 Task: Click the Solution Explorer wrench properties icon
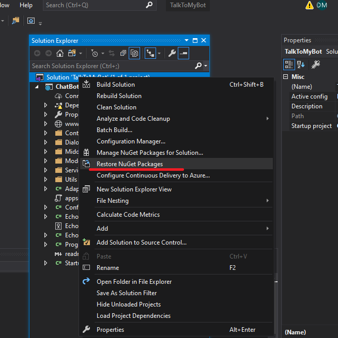pyautogui.click(x=172, y=53)
